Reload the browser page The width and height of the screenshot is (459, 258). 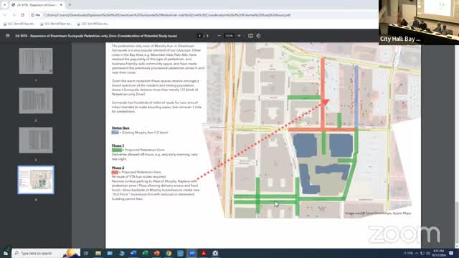22,14
